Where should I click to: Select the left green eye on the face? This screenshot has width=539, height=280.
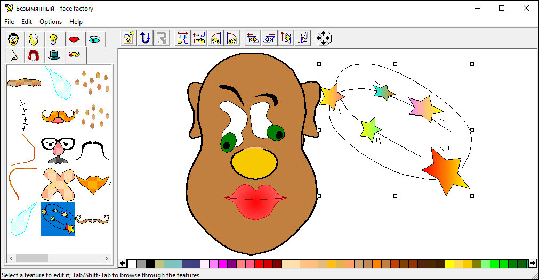point(228,143)
